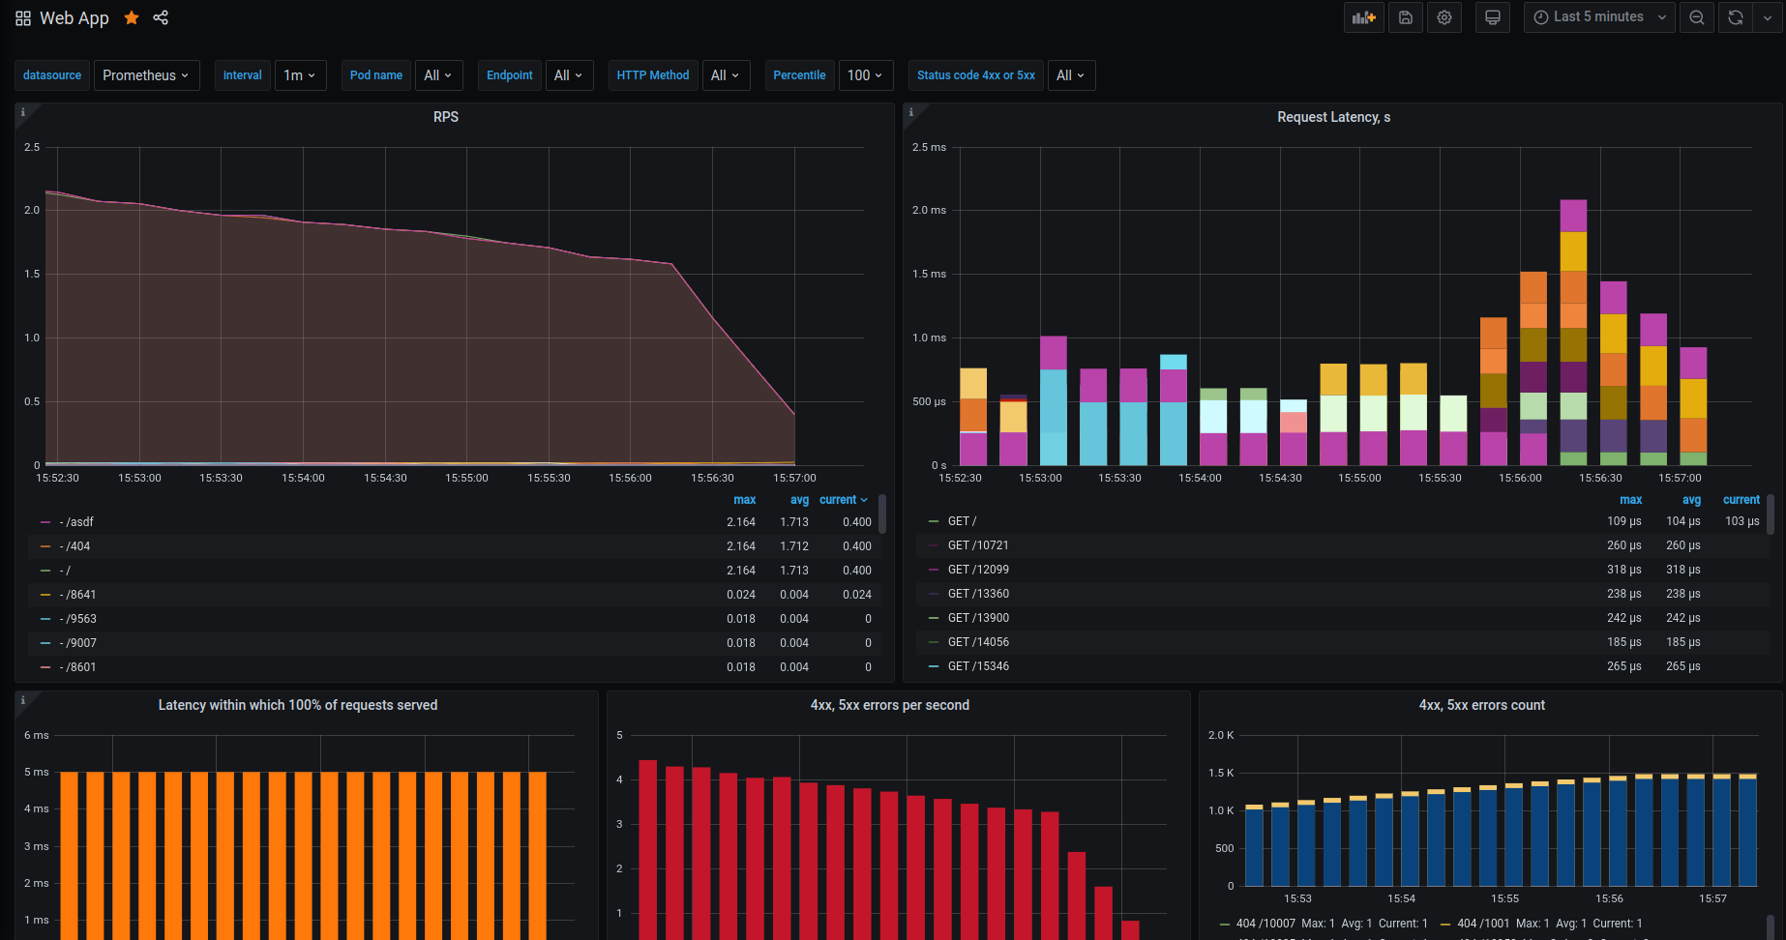
Task: Toggle GET /15346 series in latency legend
Action: [x=978, y=666]
